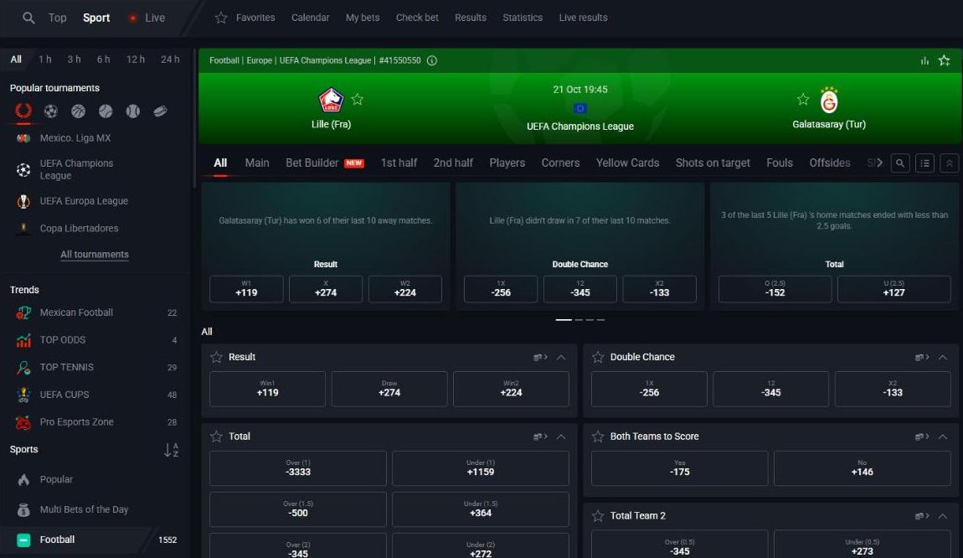Favorite the Lille (Fra) team star

point(358,99)
